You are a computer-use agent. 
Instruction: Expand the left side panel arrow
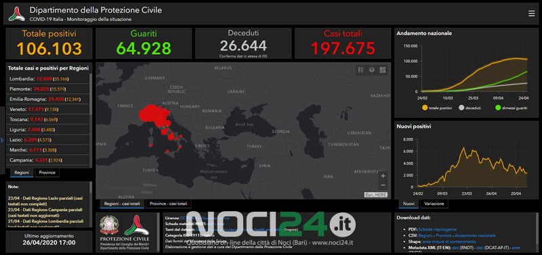tap(2, 140)
